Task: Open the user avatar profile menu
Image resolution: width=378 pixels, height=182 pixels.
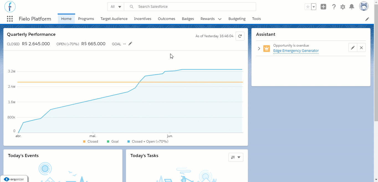Action: (x=364, y=6)
